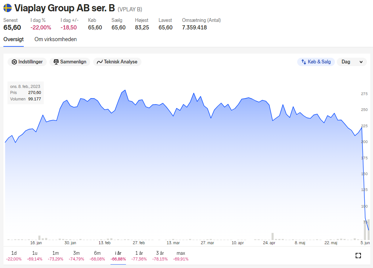
Task: Click the scales icon on Sammenlign
Action: pyautogui.click(x=56, y=62)
